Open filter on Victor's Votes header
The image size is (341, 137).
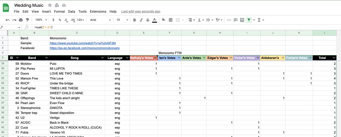click(x=257, y=58)
